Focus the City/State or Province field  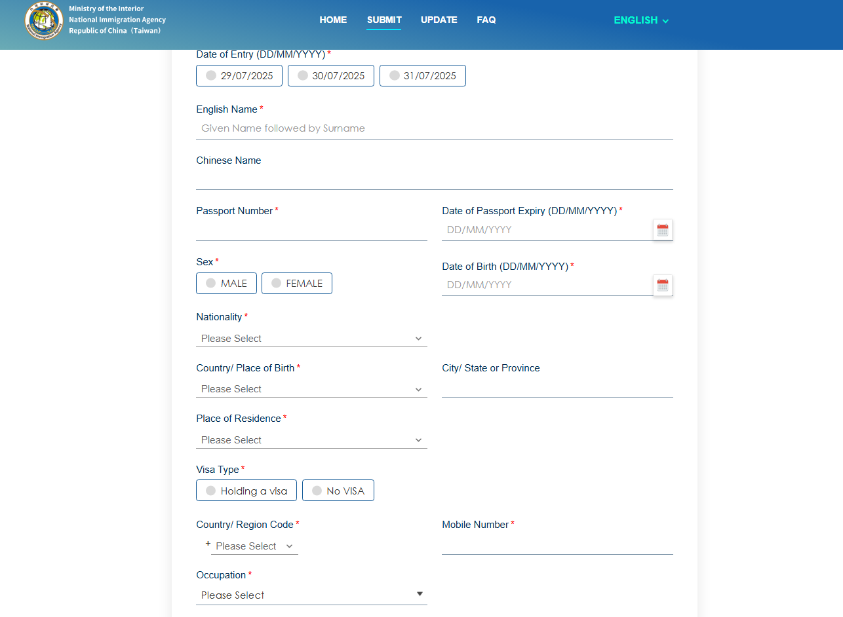tap(557, 388)
